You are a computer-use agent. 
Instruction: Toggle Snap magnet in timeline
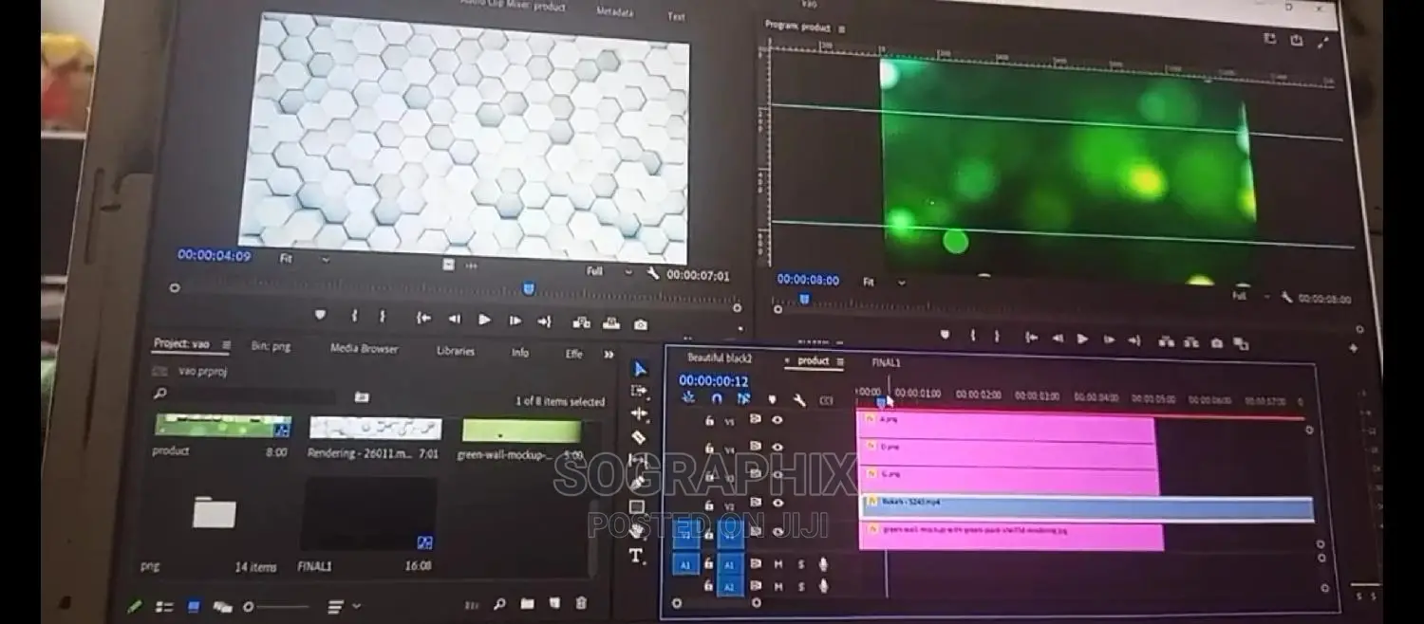[717, 398]
